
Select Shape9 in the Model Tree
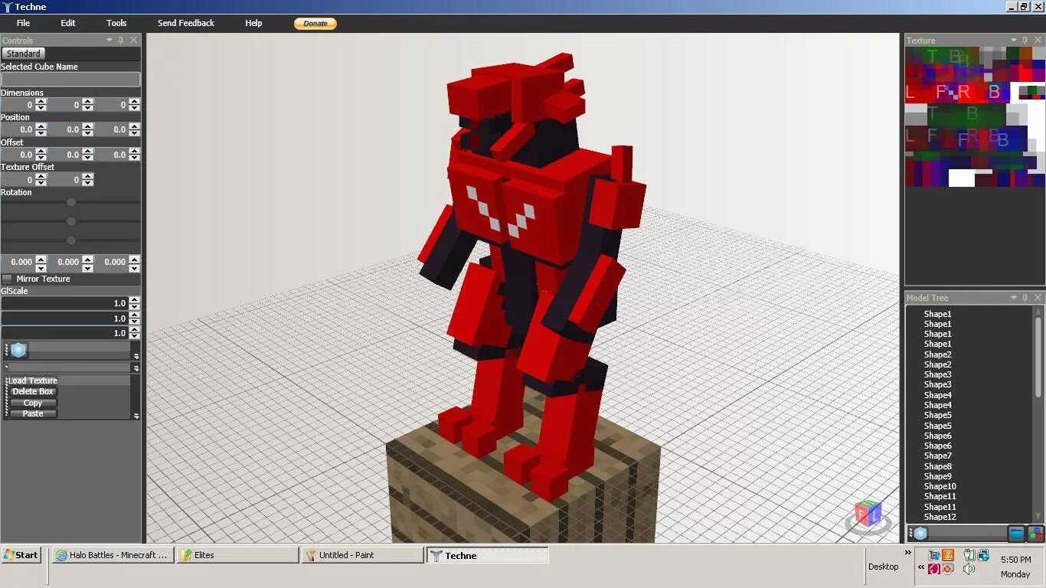click(x=937, y=476)
